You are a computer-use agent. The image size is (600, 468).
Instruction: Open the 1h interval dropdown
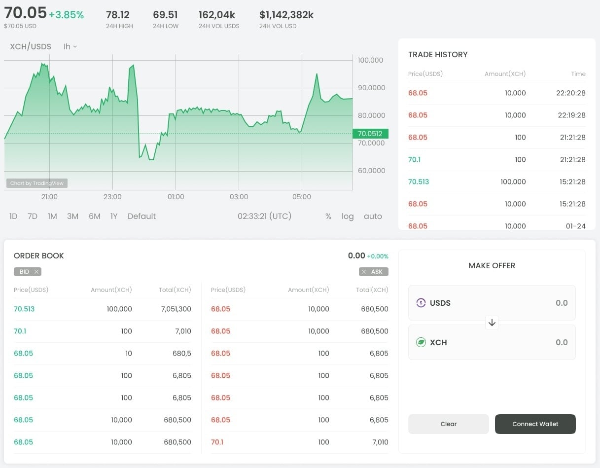click(70, 46)
